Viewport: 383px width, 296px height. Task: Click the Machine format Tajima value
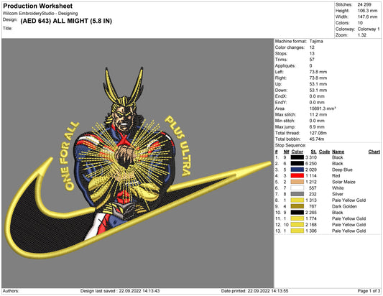(x=316, y=41)
